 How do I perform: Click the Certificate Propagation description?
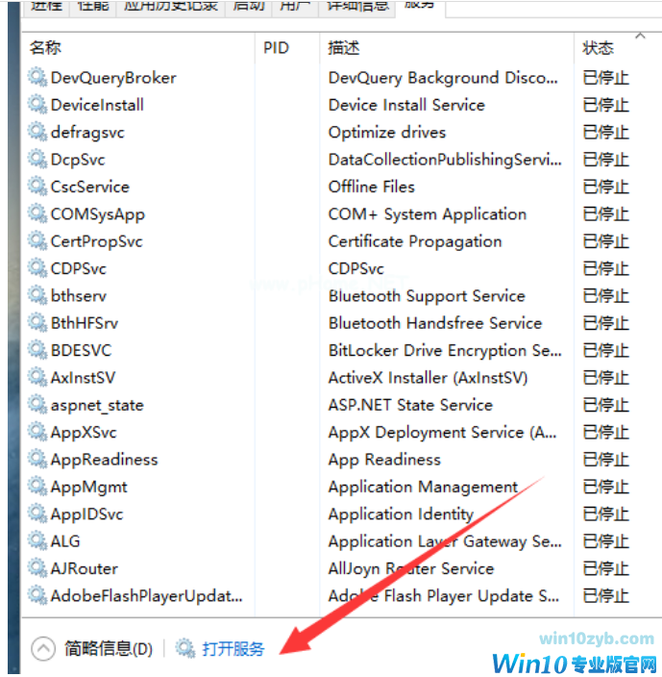[415, 241]
